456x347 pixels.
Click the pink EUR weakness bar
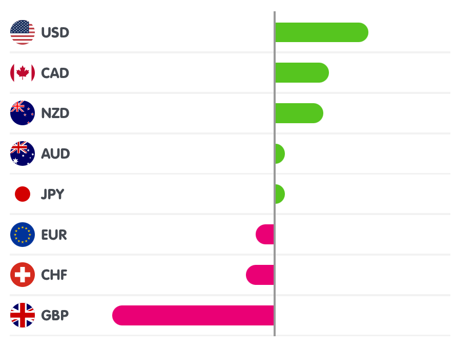pyautogui.click(x=265, y=235)
